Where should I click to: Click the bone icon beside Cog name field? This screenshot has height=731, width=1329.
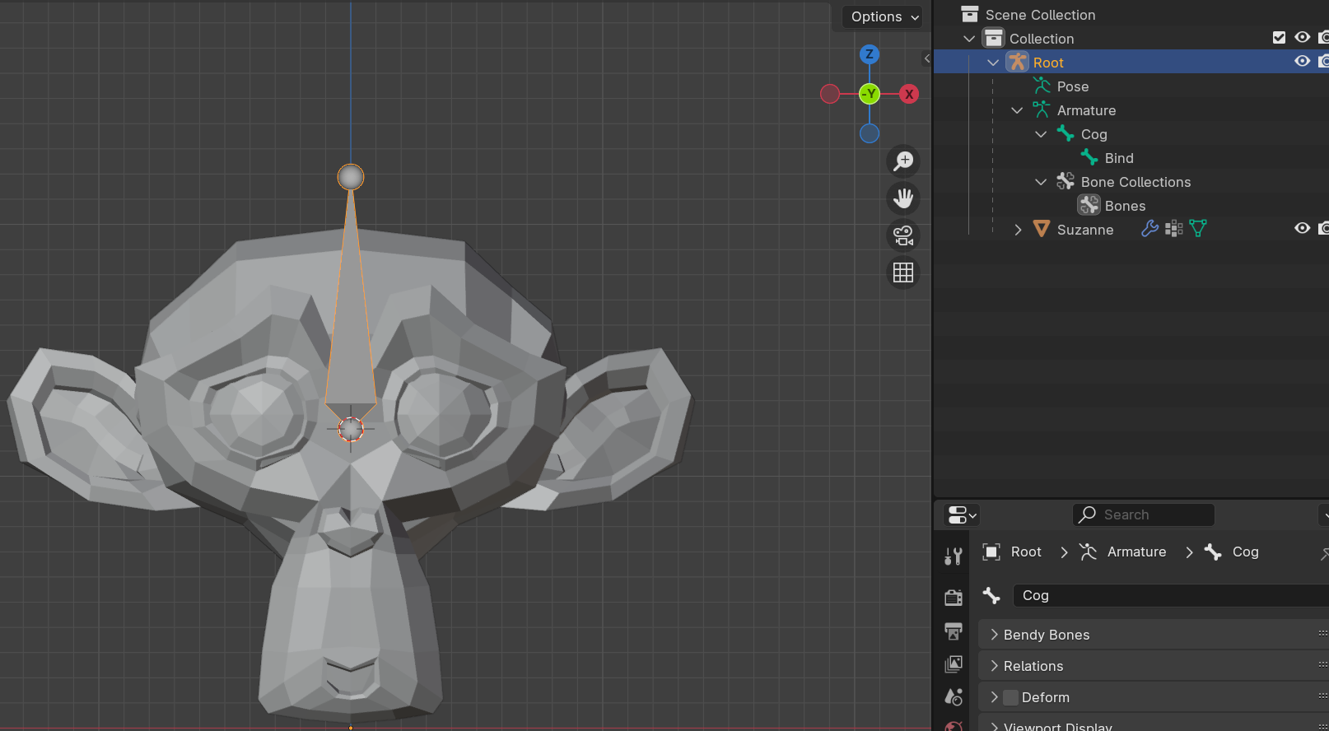coord(991,595)
